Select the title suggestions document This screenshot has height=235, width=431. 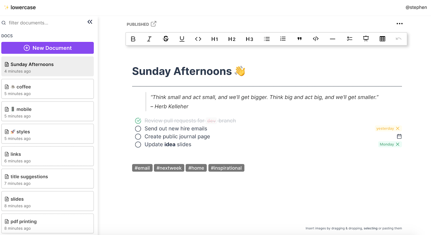coord(48,179)
